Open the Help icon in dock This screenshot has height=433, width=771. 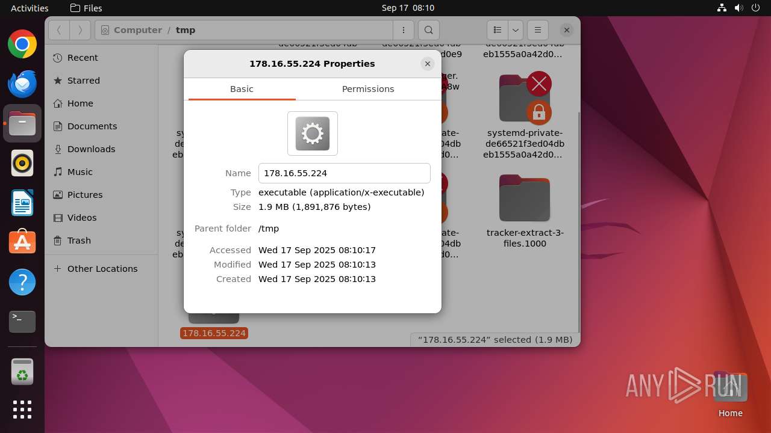pyautogui.click(x=22, y=282)
